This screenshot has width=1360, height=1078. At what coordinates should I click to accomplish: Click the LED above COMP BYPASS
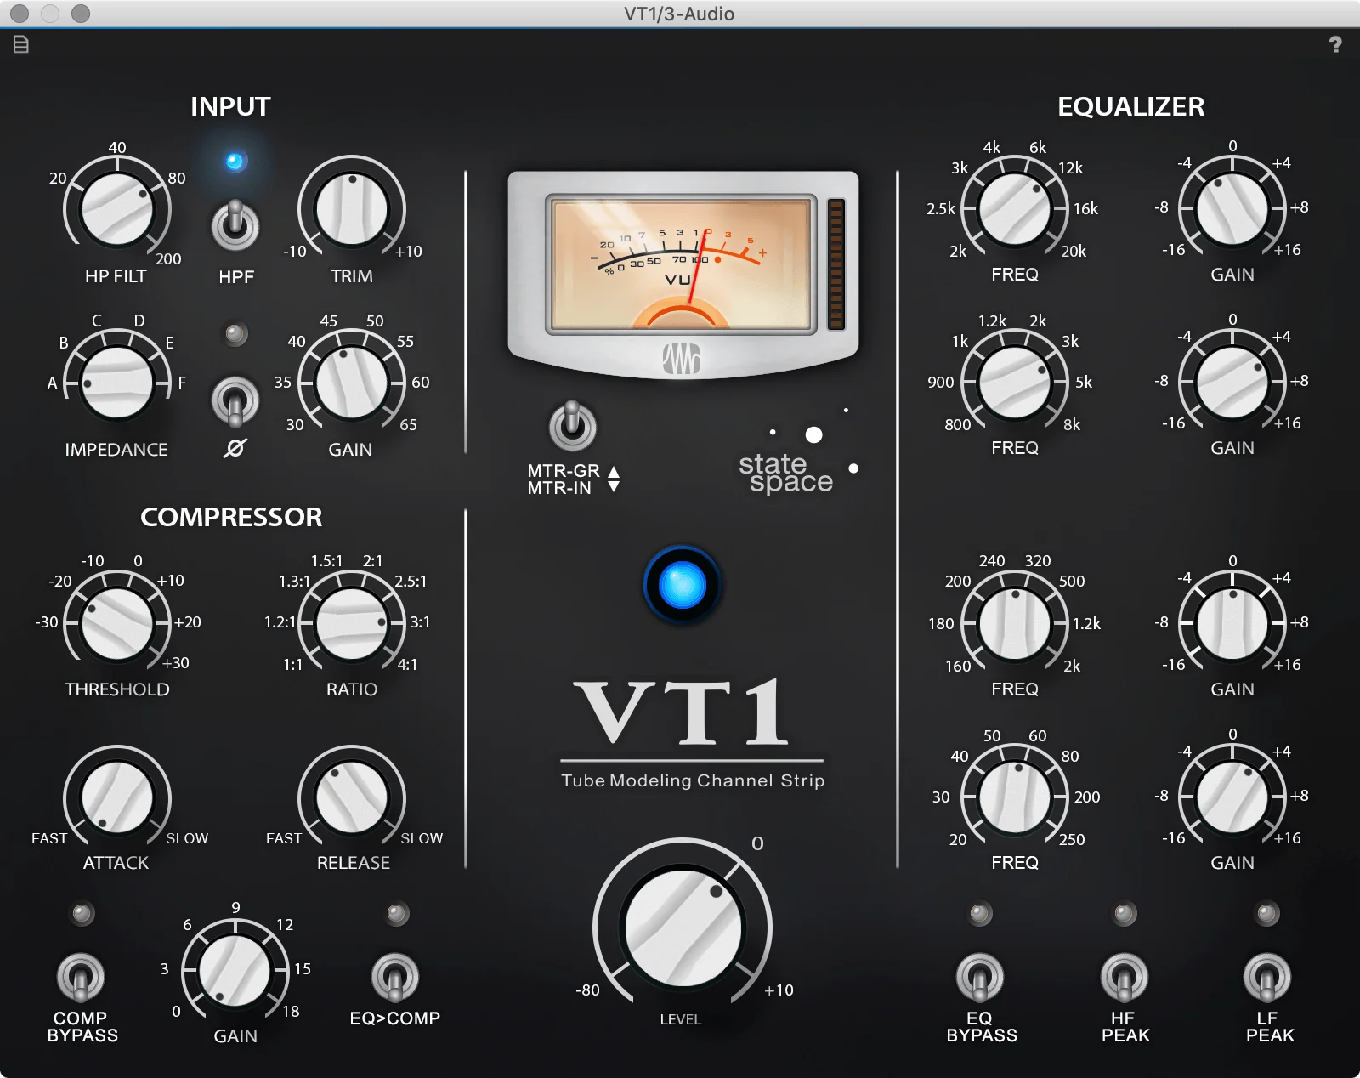coord(82,914)
